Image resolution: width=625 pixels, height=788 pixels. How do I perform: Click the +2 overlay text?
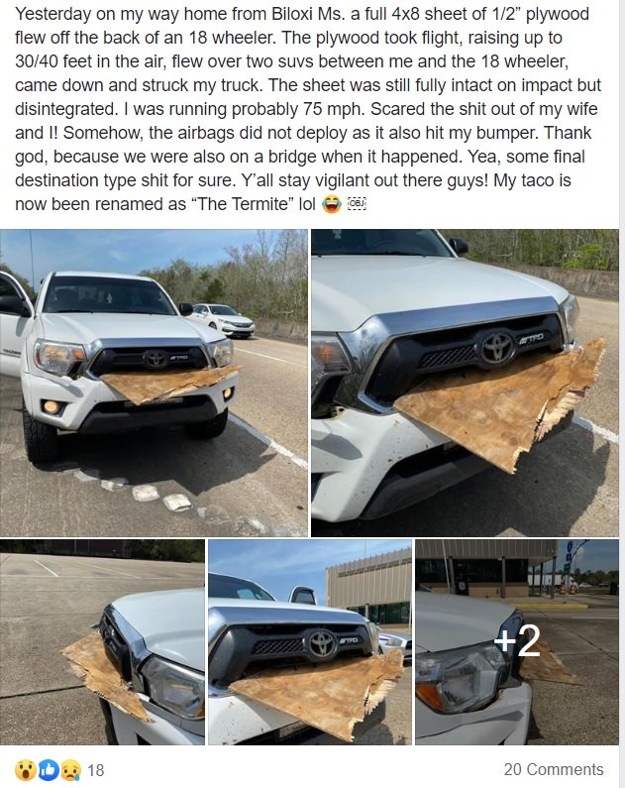click(517, 641)
